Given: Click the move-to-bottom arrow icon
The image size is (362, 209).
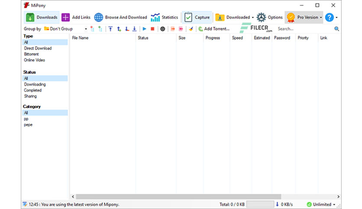Looking at the screenshot, I should (134, 29).
